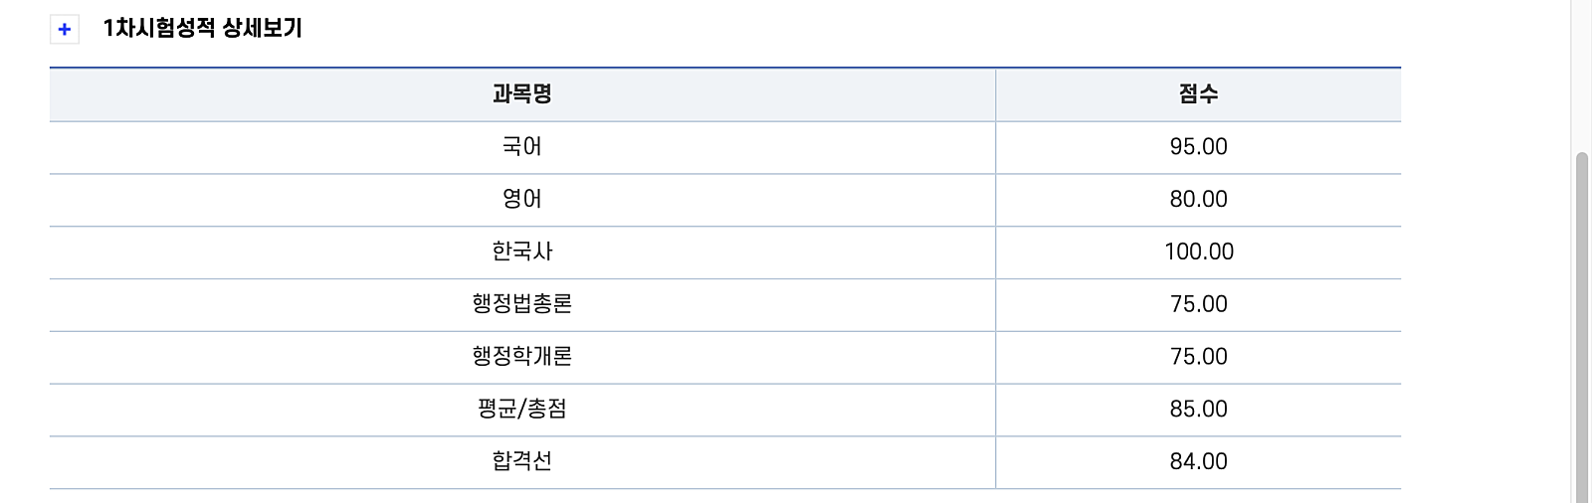Click the 75.00 score for 행정학개론
The width and height of the screenshot is (1592, 503).
[1198, 357]
